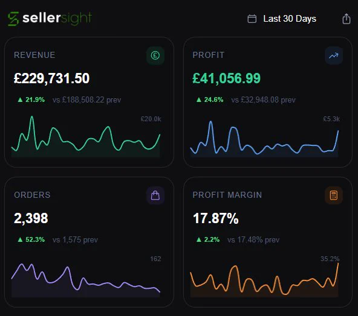Click the 17.87% profit margin value

tap(216, 218)
